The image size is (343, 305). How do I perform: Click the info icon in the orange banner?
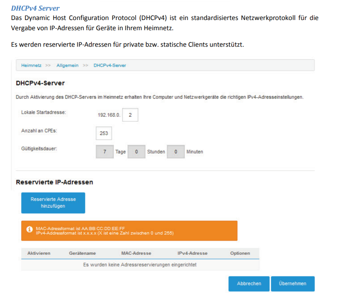[29, 229]
